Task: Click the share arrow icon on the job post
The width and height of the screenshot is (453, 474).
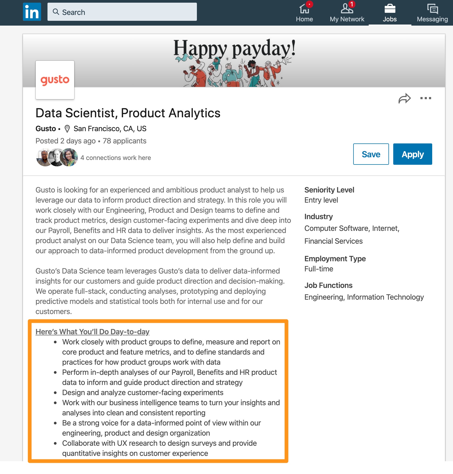Action: 405,98
